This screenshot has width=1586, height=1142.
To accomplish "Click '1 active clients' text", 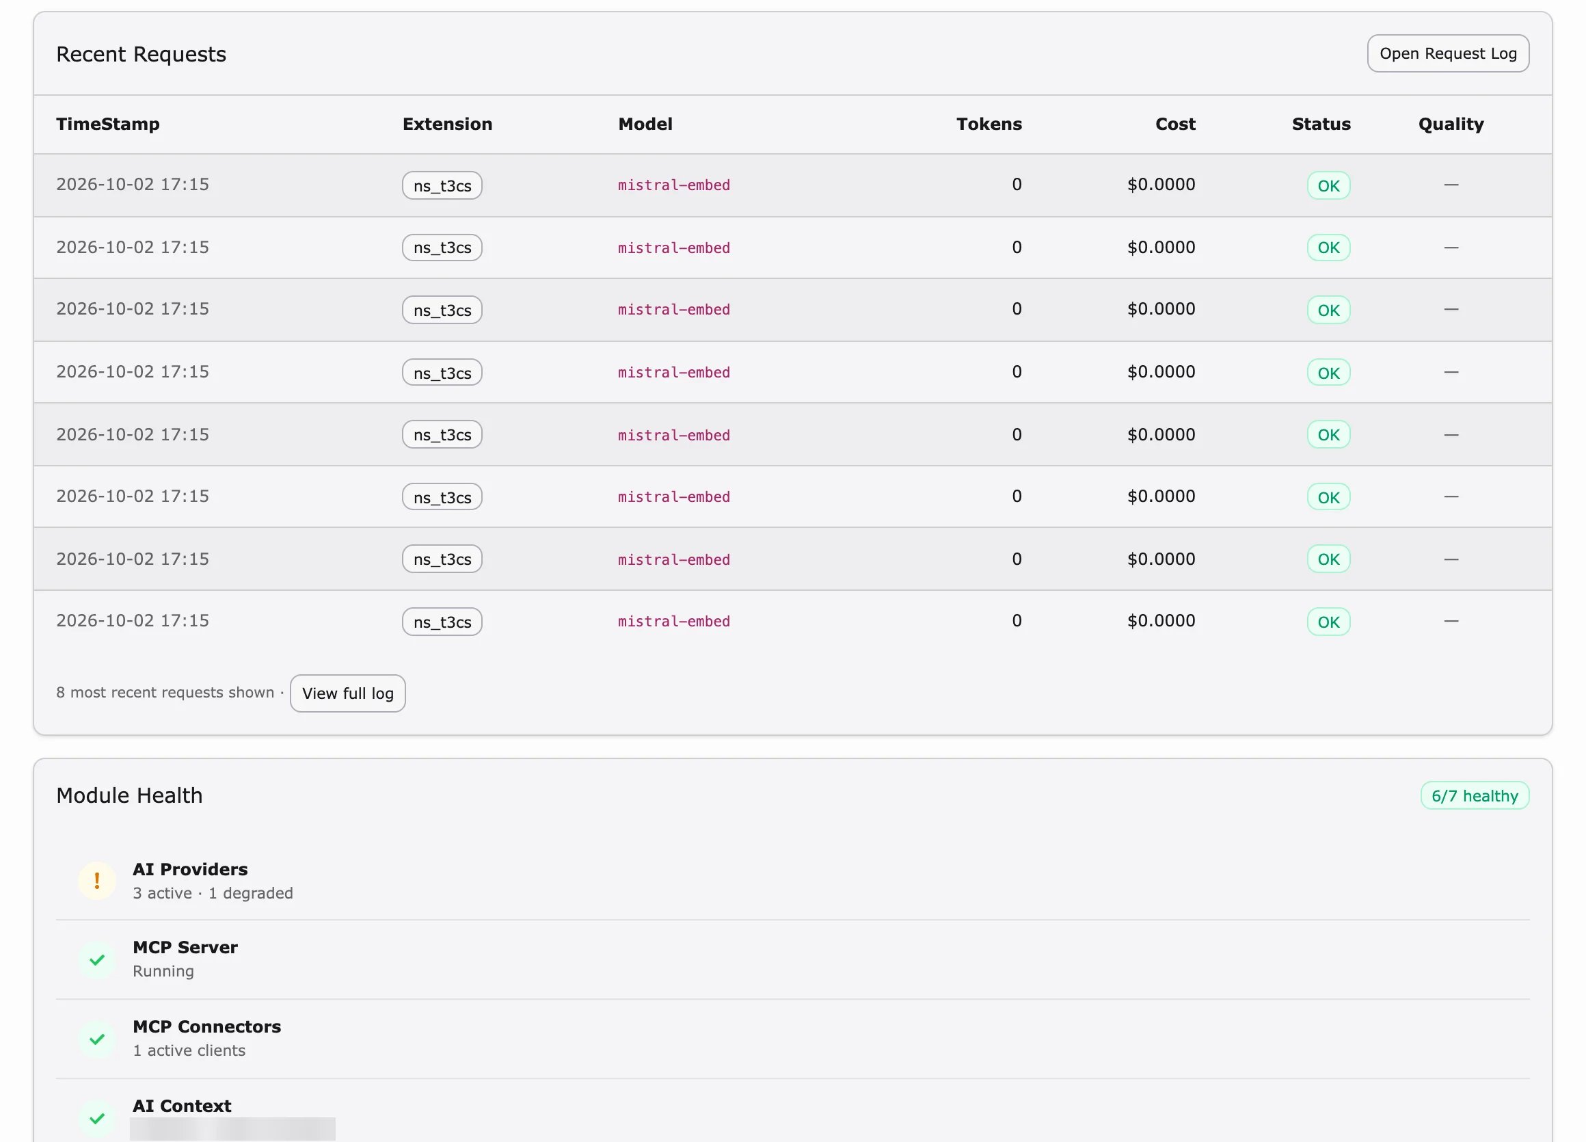I will point(189,1050).
